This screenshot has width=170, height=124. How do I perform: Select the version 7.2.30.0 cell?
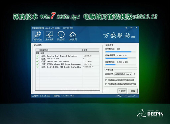tap(87, 61)
